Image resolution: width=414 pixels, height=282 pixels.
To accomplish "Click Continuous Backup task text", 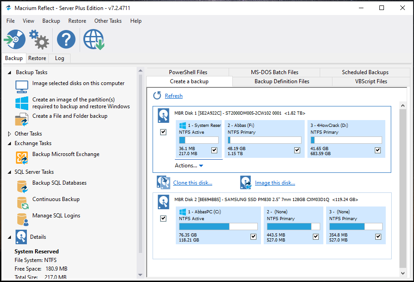I will 56,199.
